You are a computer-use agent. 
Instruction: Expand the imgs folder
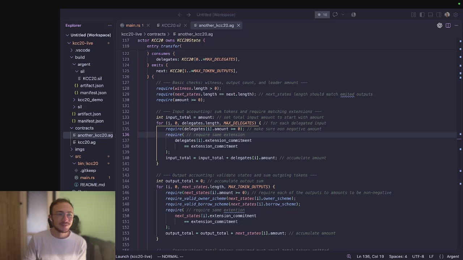pyautogui.click(x=80, y=149)
